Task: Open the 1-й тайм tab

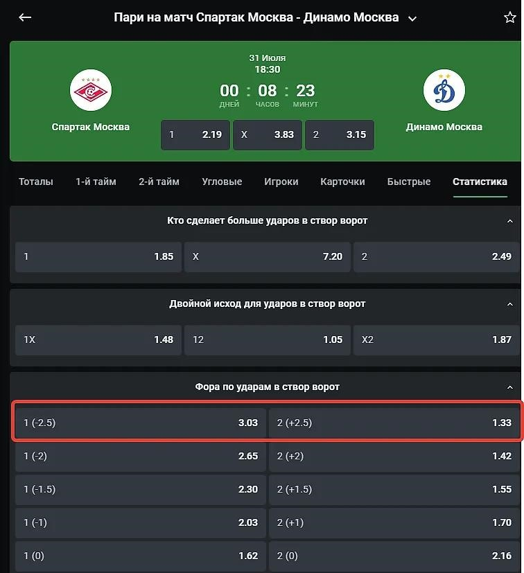Action: (x=96, y=182)
